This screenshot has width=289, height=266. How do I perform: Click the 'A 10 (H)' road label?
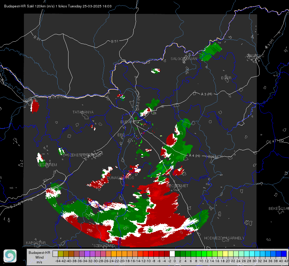tap(56, 97)
